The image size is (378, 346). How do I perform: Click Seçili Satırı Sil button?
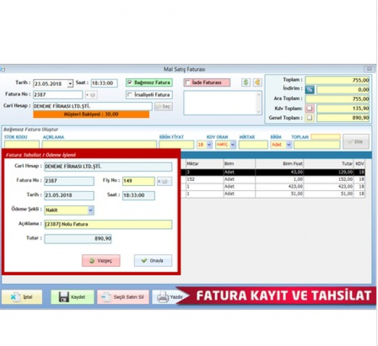123,297
